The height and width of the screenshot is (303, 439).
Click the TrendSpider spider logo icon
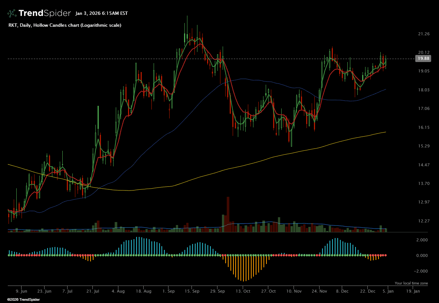[x=12, y=13]
